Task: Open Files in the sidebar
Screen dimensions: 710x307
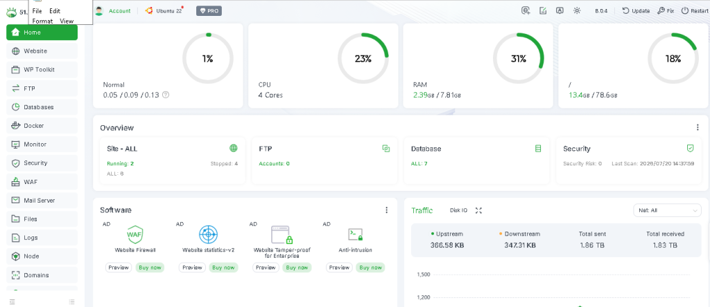Action: pyautogui.click(x=42, y=219)
